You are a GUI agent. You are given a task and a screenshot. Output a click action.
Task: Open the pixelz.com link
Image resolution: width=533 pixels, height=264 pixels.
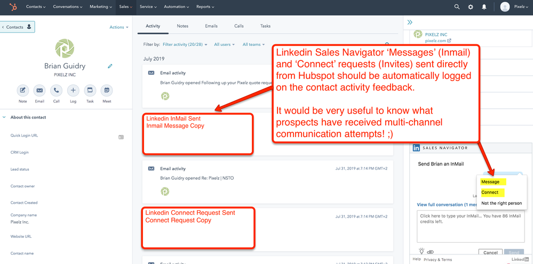tap(438, 41)
